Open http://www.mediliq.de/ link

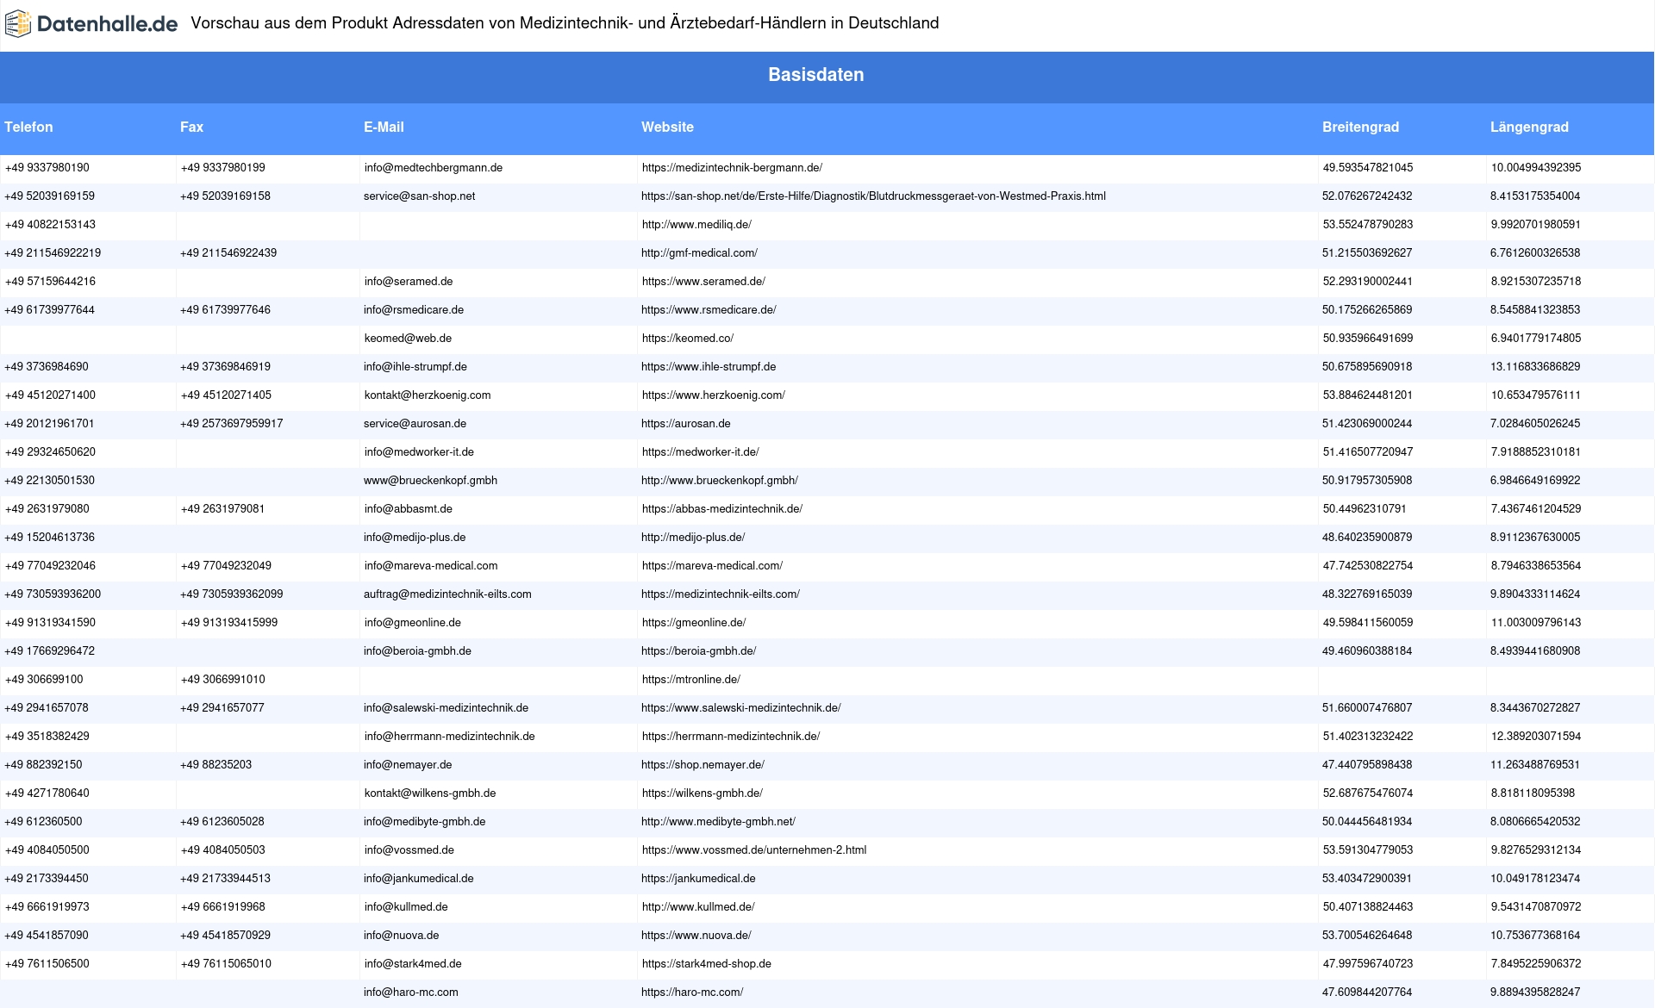coord(696,225)
